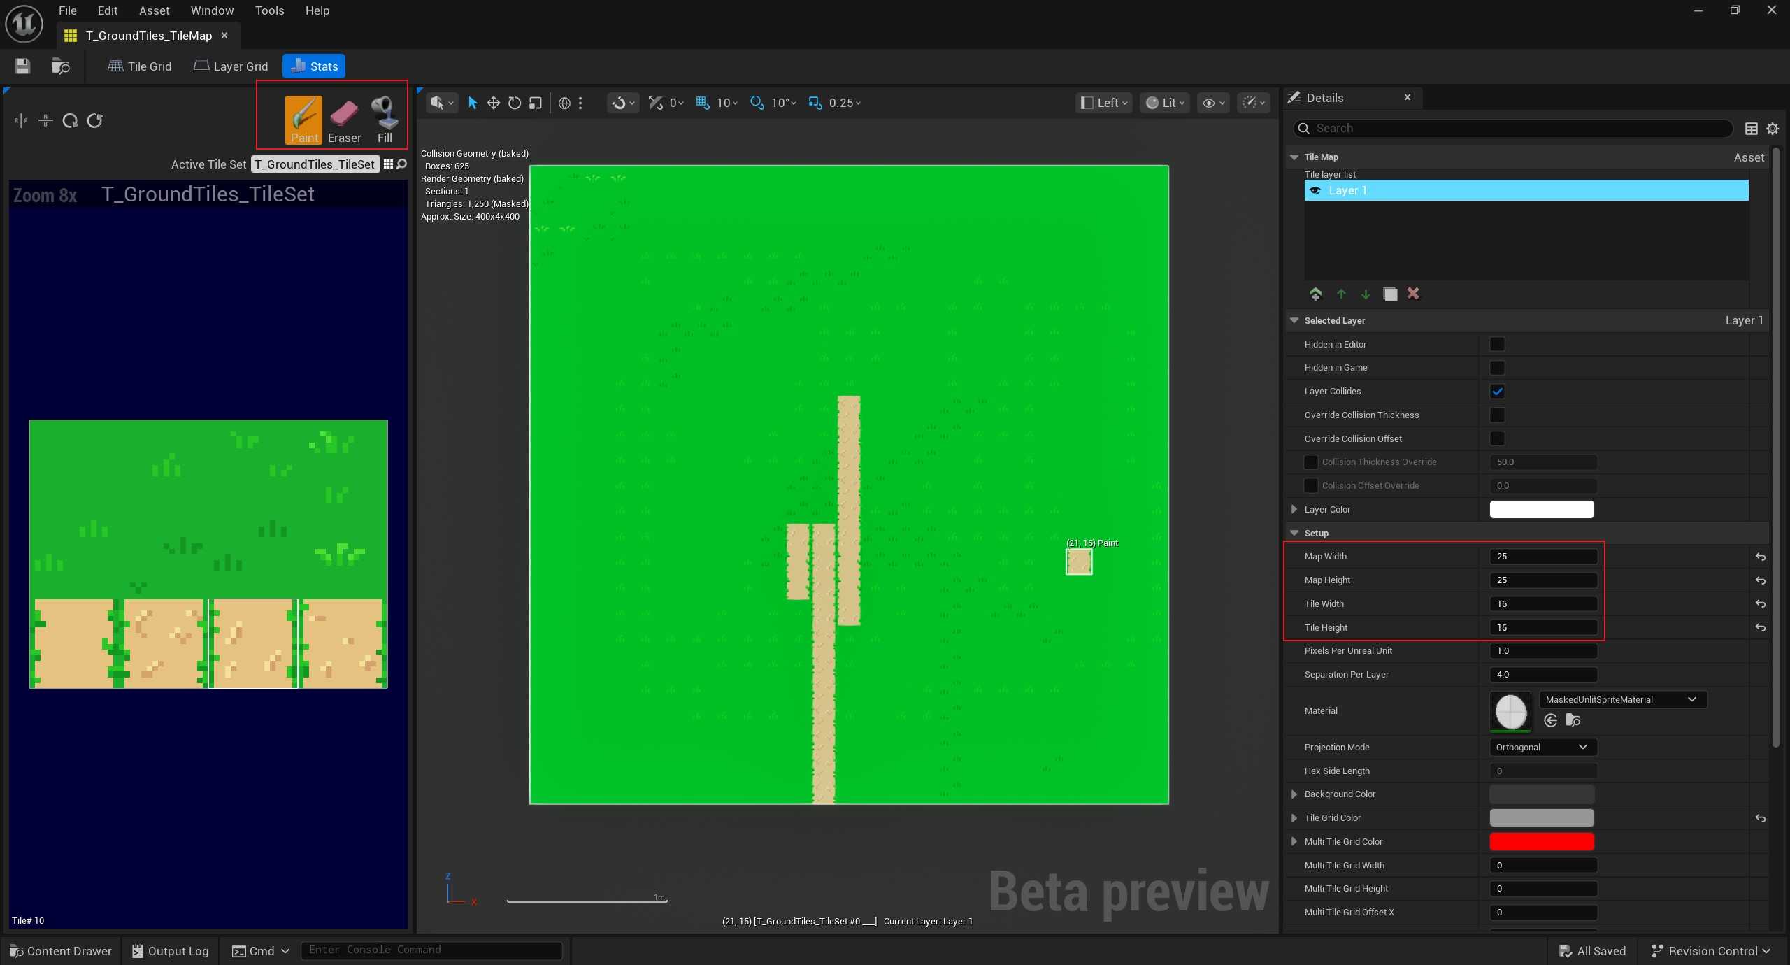This screenshot has height=965, width=1790.
Task: Click the delete layer red X icon
Action: coord(1413,294)
